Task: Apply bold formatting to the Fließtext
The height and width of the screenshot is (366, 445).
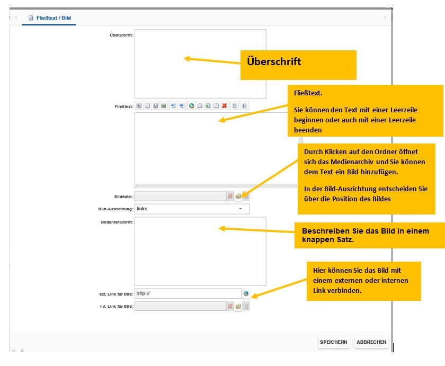Action: point(139,105)
